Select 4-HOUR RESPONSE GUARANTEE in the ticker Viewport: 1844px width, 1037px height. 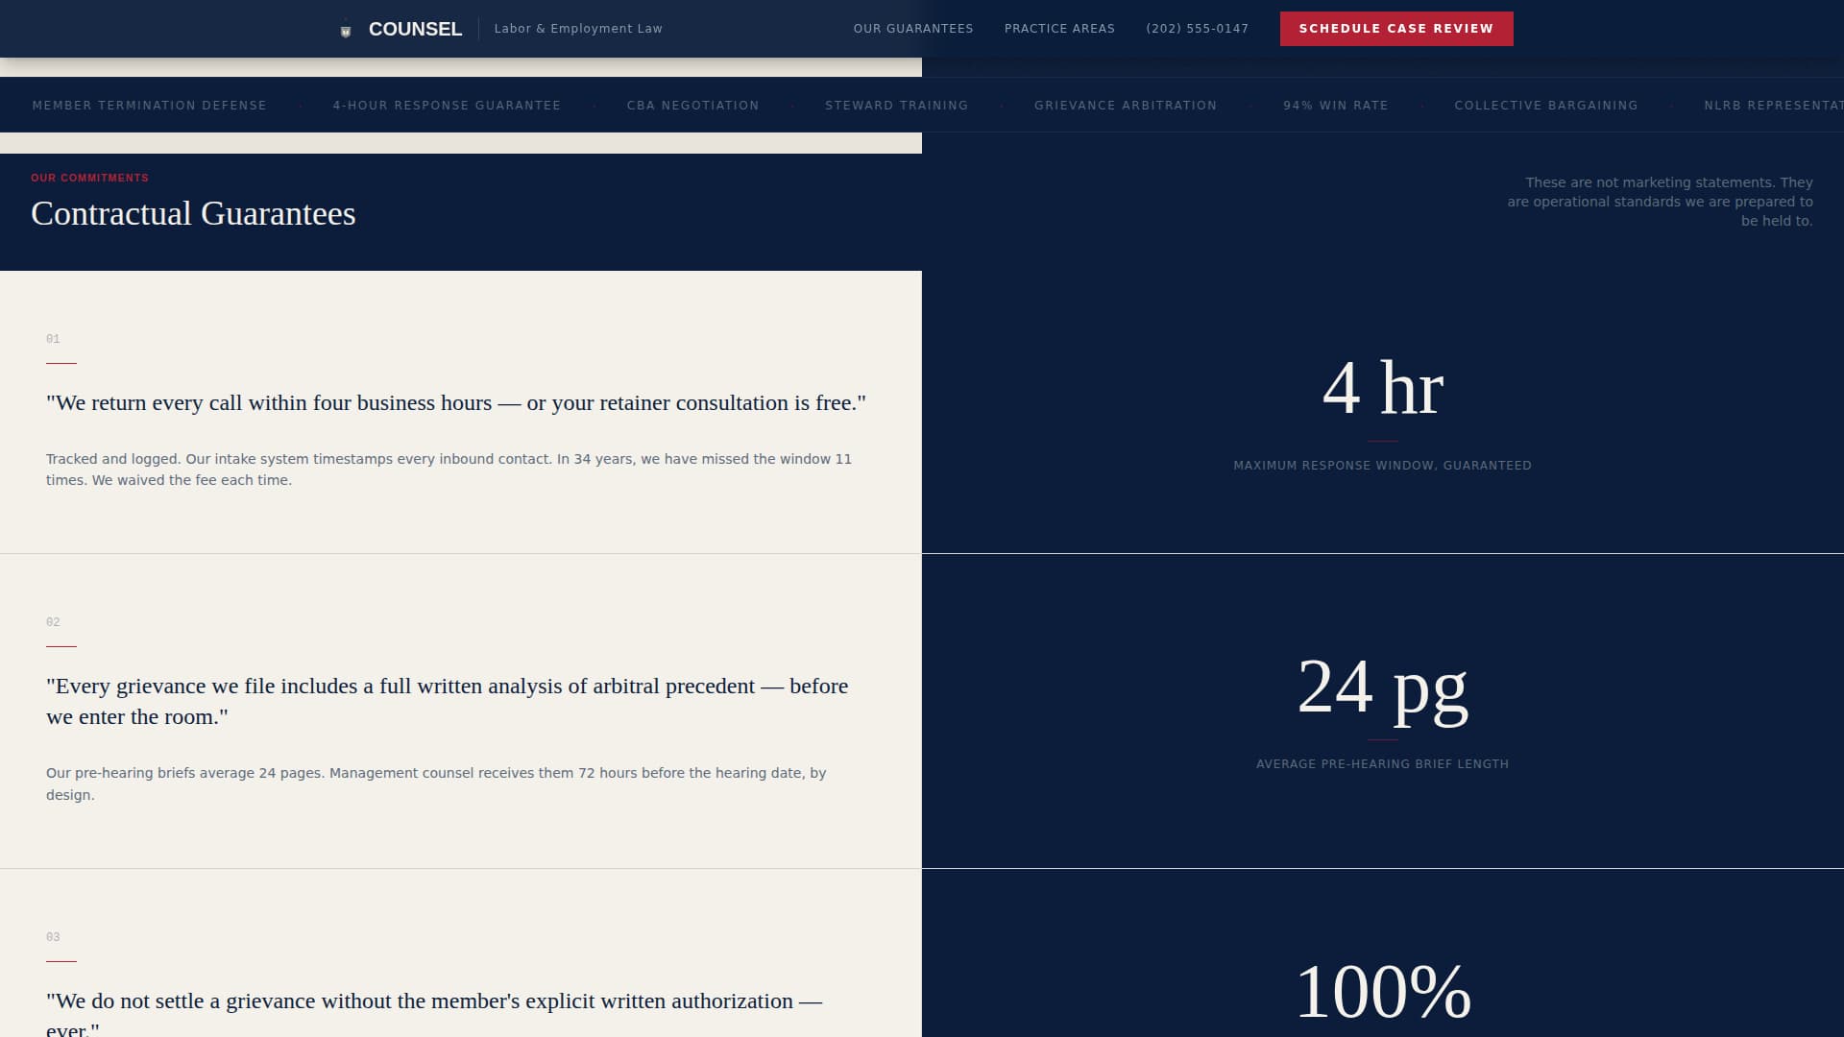(x=447, y=106)
